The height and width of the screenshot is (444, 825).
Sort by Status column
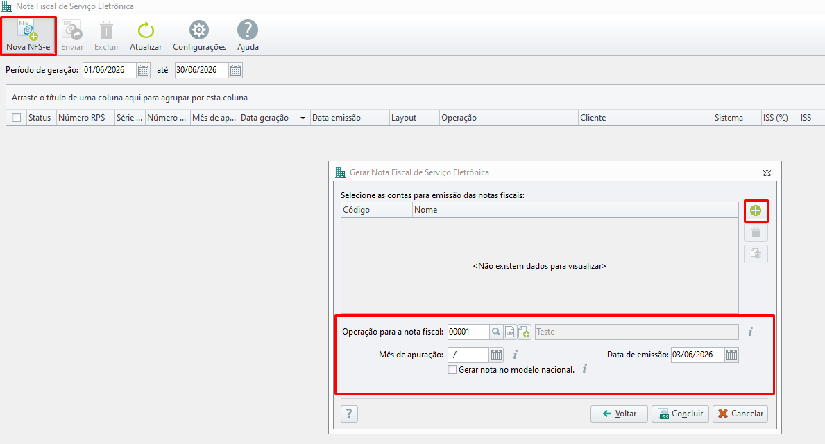point(41,118)
